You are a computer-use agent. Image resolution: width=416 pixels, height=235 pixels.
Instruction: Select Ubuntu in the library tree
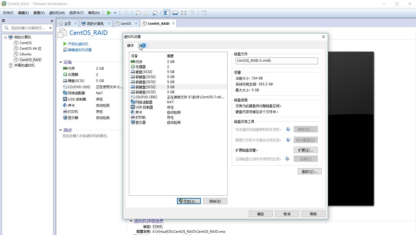click(26, 54)
